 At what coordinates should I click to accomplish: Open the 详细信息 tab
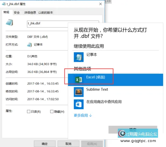30,13
